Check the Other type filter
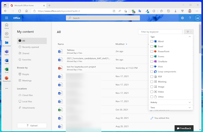203x132 pixels. pyautogui.click(x=152, y=97)
